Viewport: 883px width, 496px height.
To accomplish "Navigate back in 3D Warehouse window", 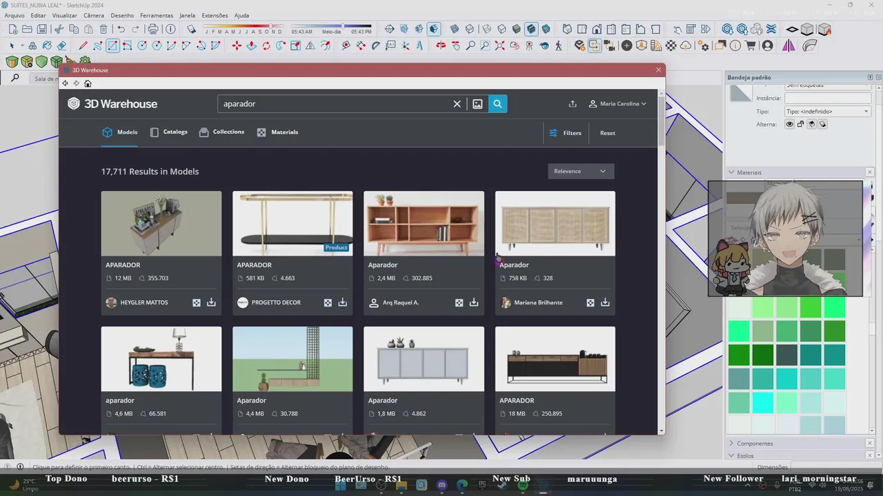I will (x=65, y=83).
